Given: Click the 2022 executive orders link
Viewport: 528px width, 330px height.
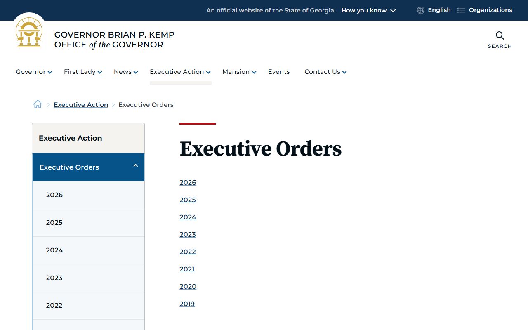Looking at the screenshot, I should (x=188, y=252).
